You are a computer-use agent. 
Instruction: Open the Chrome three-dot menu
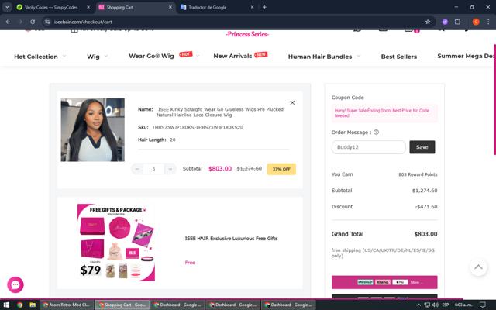(x=488, y=22)
